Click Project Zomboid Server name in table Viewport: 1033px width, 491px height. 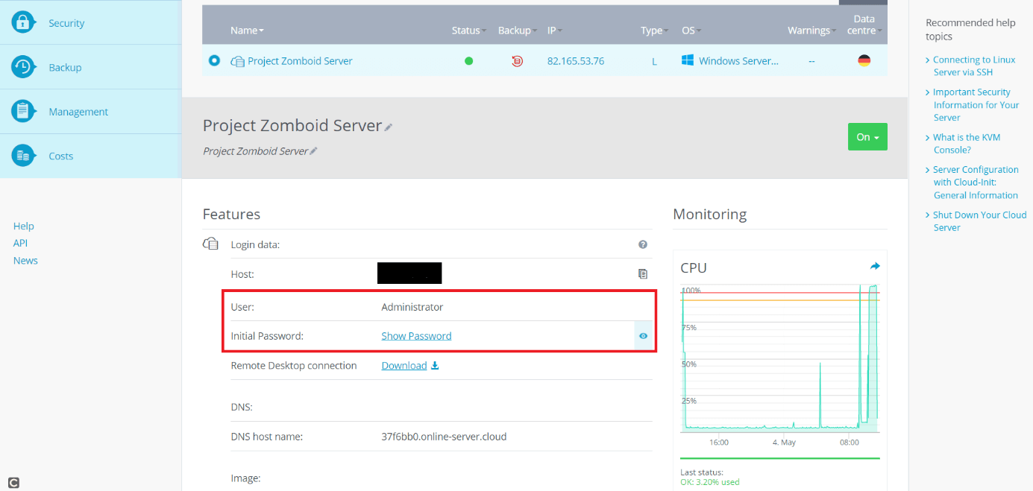[300, 61]
